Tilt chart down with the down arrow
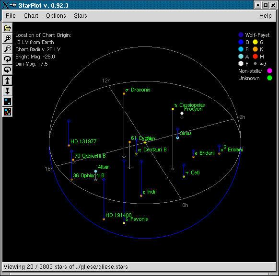This screenshot has width=279, height=276. point(7,91)
